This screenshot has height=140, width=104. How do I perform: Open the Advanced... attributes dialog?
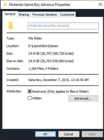point(83,98)
